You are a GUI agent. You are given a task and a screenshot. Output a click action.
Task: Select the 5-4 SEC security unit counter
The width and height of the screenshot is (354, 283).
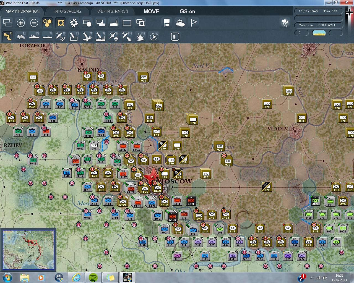coord(46,132)
